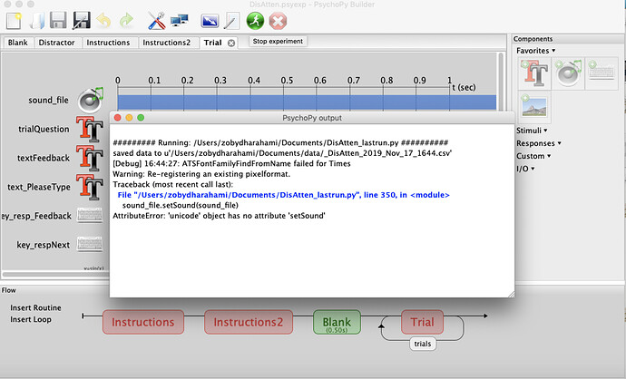
Task: Click the Compile Script icon
Action: click(232, 20)
